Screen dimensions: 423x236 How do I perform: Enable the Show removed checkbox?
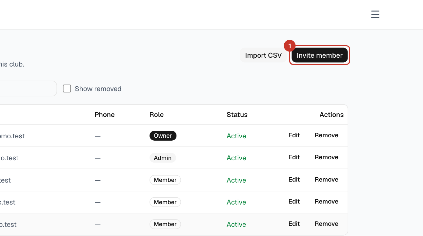pyautogui.click(x=67, y=88)
